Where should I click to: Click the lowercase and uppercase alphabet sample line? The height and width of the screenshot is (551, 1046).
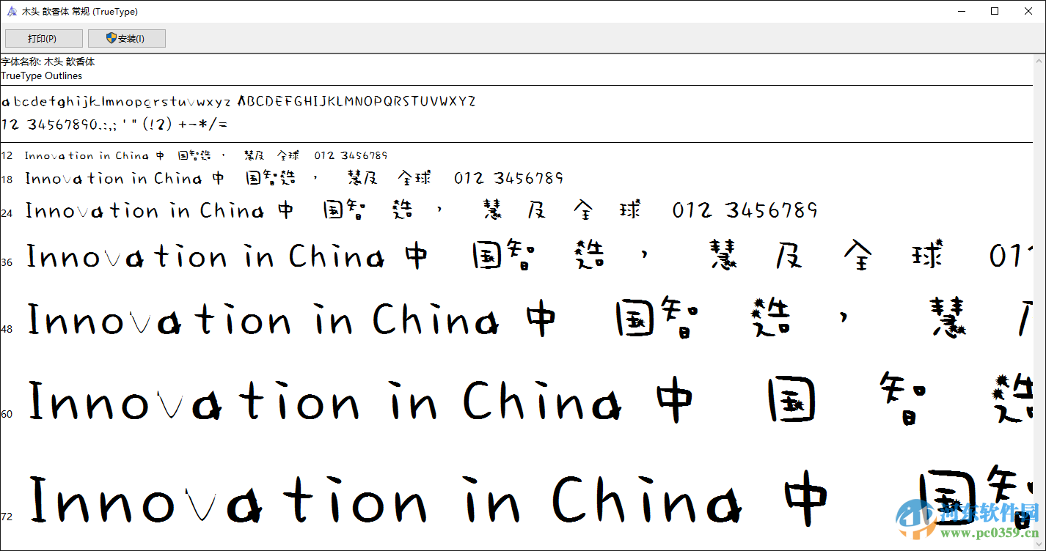tap(238, 101)
